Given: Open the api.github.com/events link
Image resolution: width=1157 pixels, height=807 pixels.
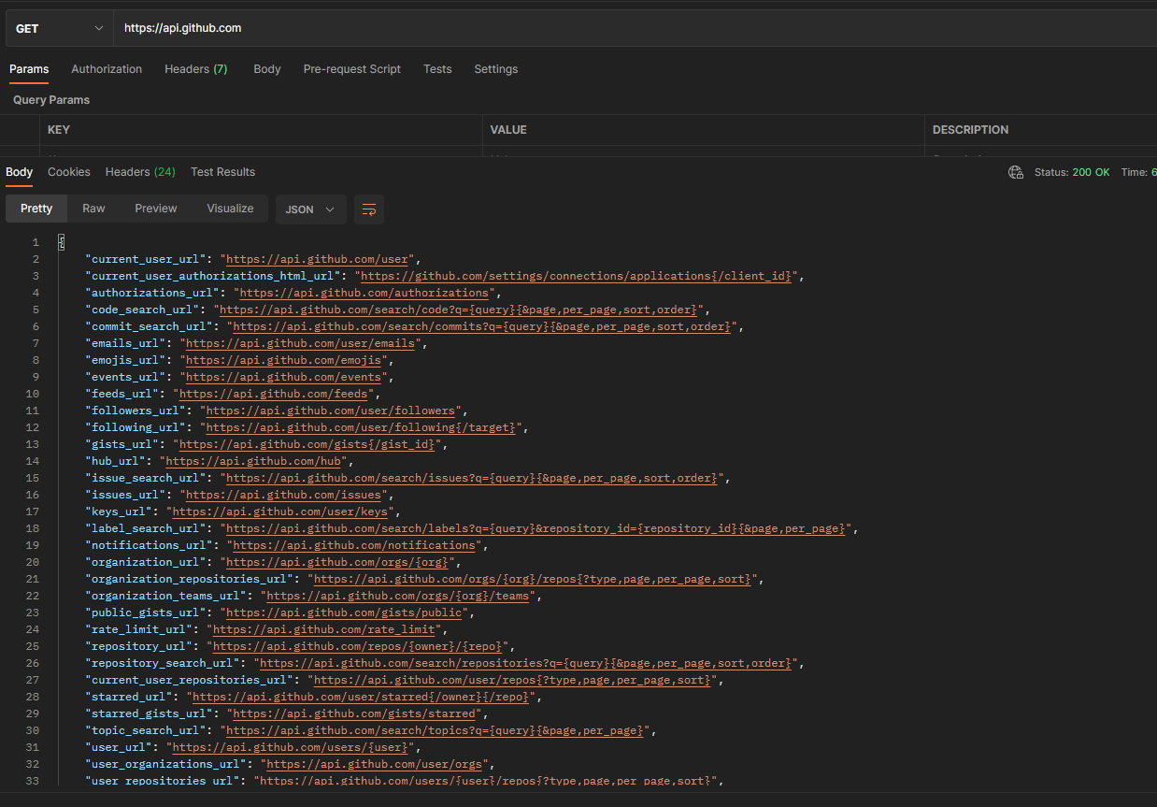Looking at the screenshot, I should pyautogui.click(x=284, y=377).
